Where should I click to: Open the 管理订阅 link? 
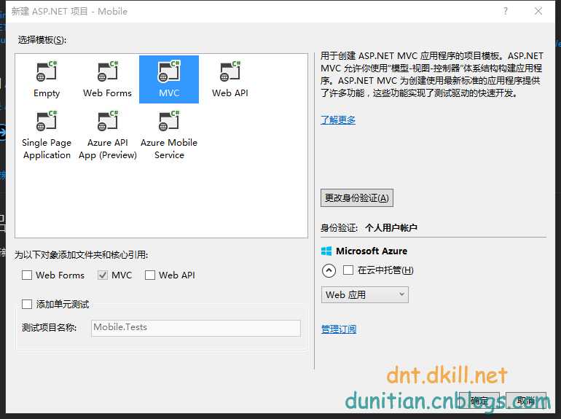point(339,329)
